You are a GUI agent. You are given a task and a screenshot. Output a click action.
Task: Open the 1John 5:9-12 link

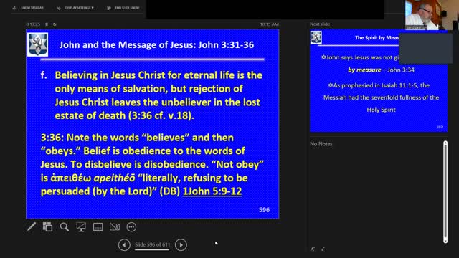pos(212,191)
